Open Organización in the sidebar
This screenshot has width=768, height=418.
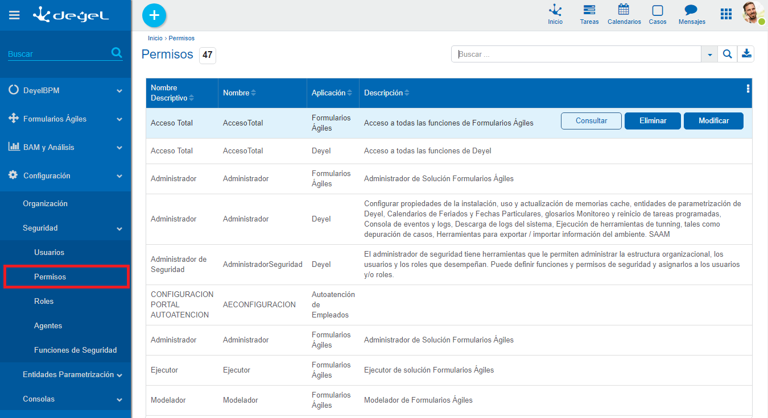(x=45, y=203)
